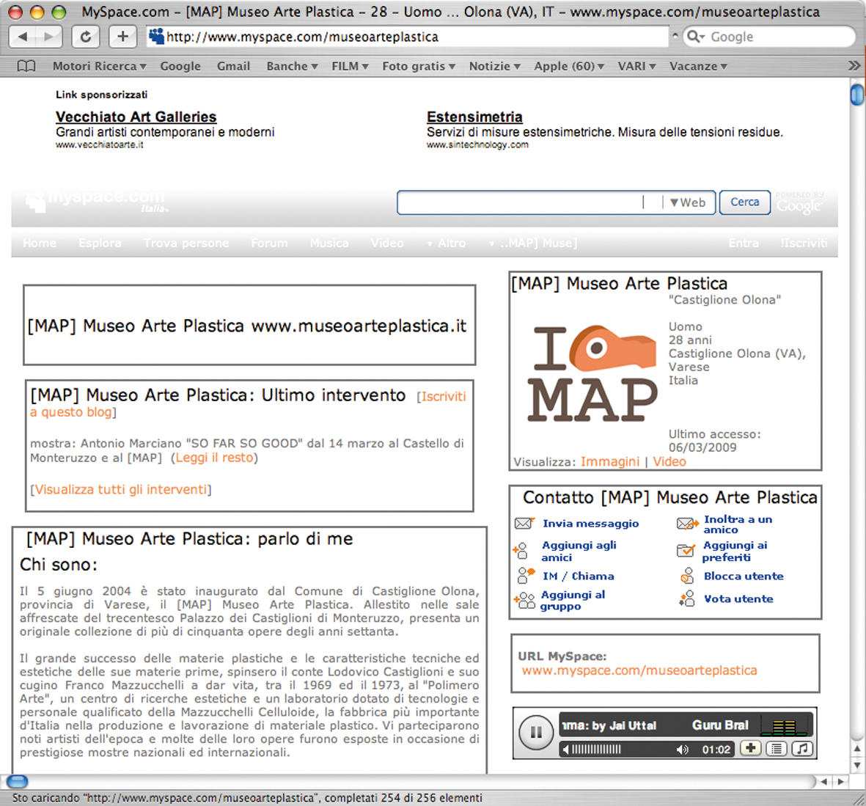Screen dimensions: 866x806
Task: Click the music note button in player
Action: point(802,749)
